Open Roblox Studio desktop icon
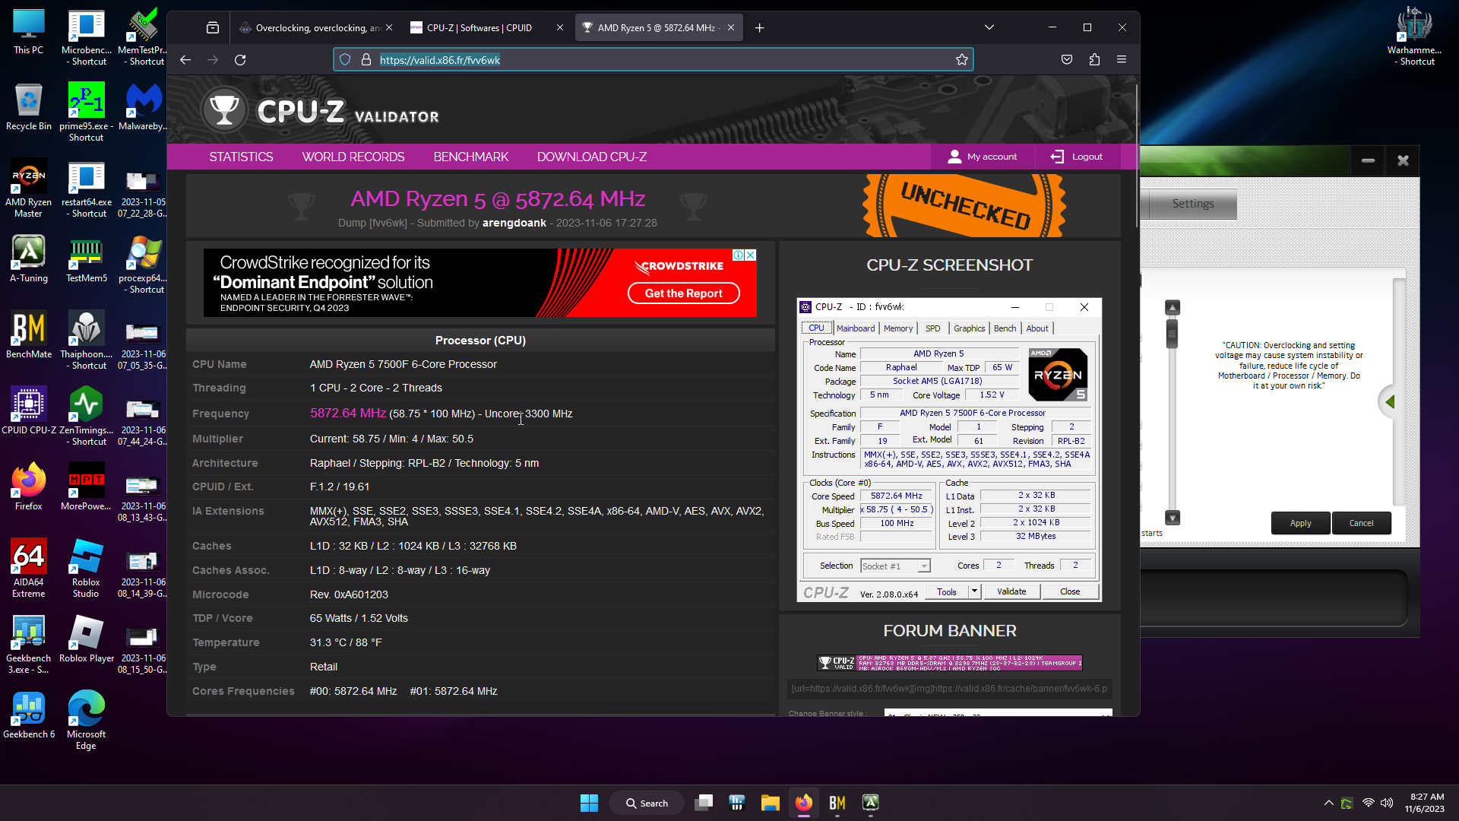The image size is (1459, 821). tap(86, 569)
